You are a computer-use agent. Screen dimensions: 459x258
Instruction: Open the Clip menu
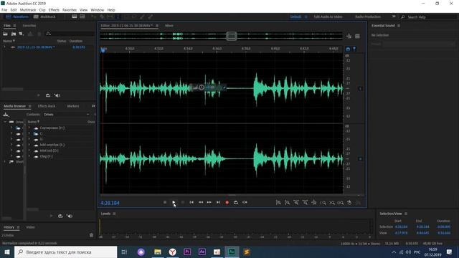42,10
